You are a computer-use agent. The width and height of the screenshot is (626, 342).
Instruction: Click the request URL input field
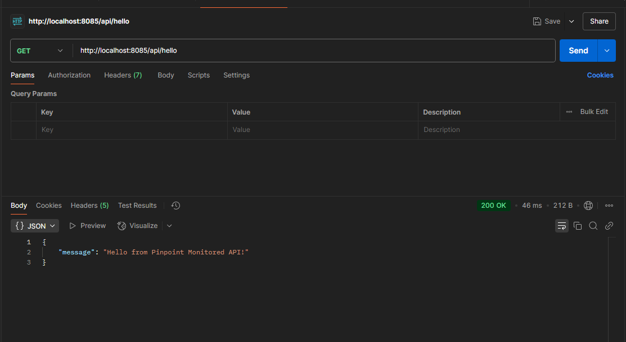[314, 51]
